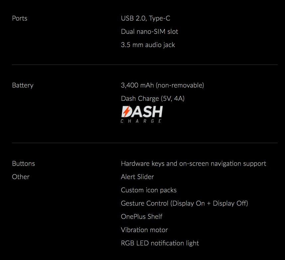Image resolution: width=285 pixels, height=260 pixels.
Task: Click the Other row label
Action: (21, 177)
